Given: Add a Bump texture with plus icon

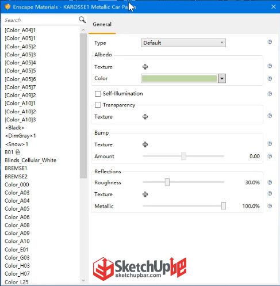Looking at the screenshot, I should (145, 144).
